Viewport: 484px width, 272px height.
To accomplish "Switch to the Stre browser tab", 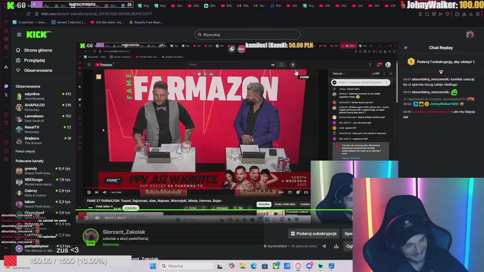I will tap(211, 6).
